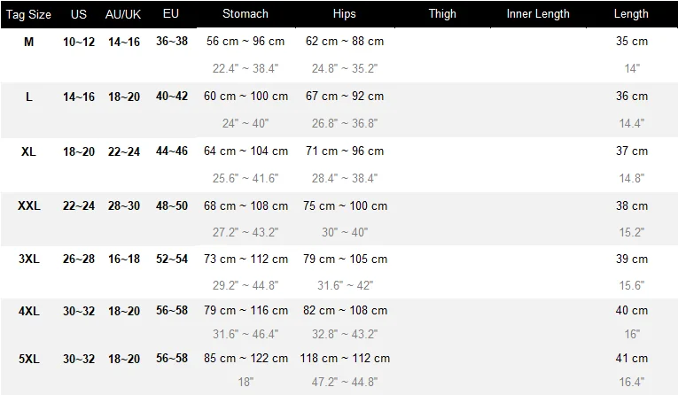The height and width of the screenshot is (395, 678).
Task: Click the 118 cm ~ 112 cm hips value
Action: click(x=345, y=359)
